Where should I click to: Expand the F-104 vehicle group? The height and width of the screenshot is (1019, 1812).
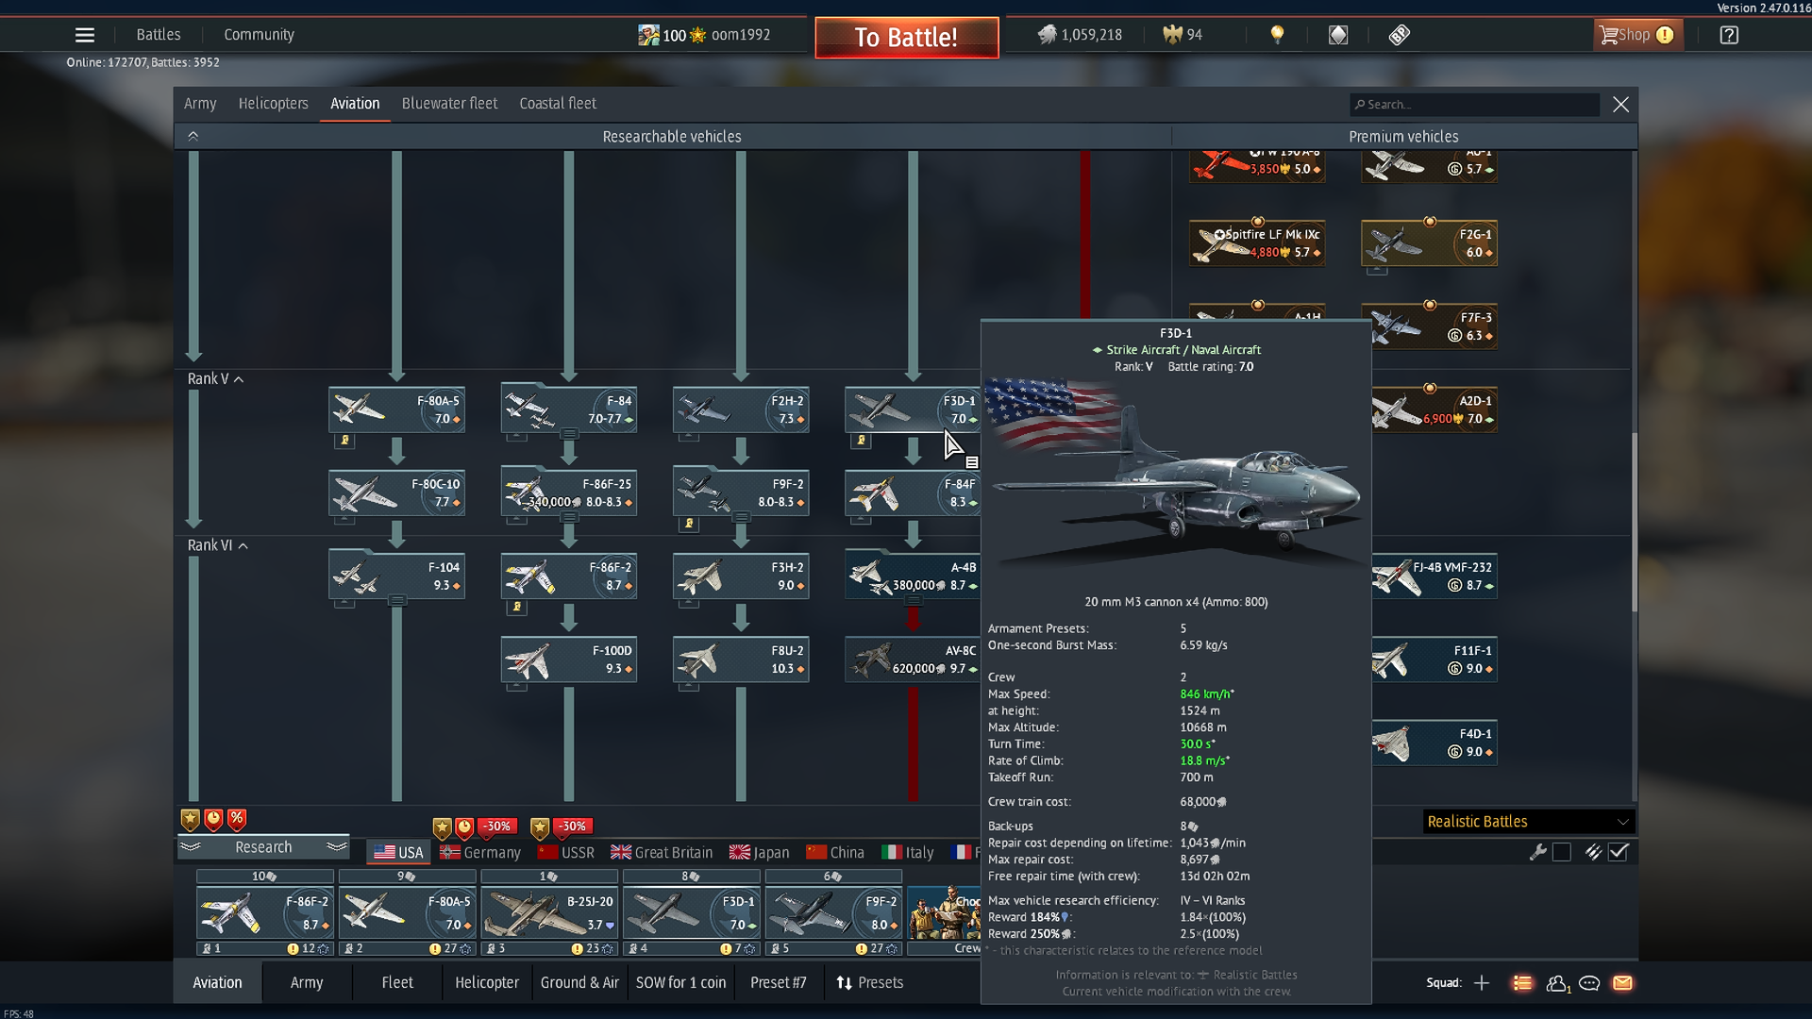pyautogui.click(x=397, y=600)
